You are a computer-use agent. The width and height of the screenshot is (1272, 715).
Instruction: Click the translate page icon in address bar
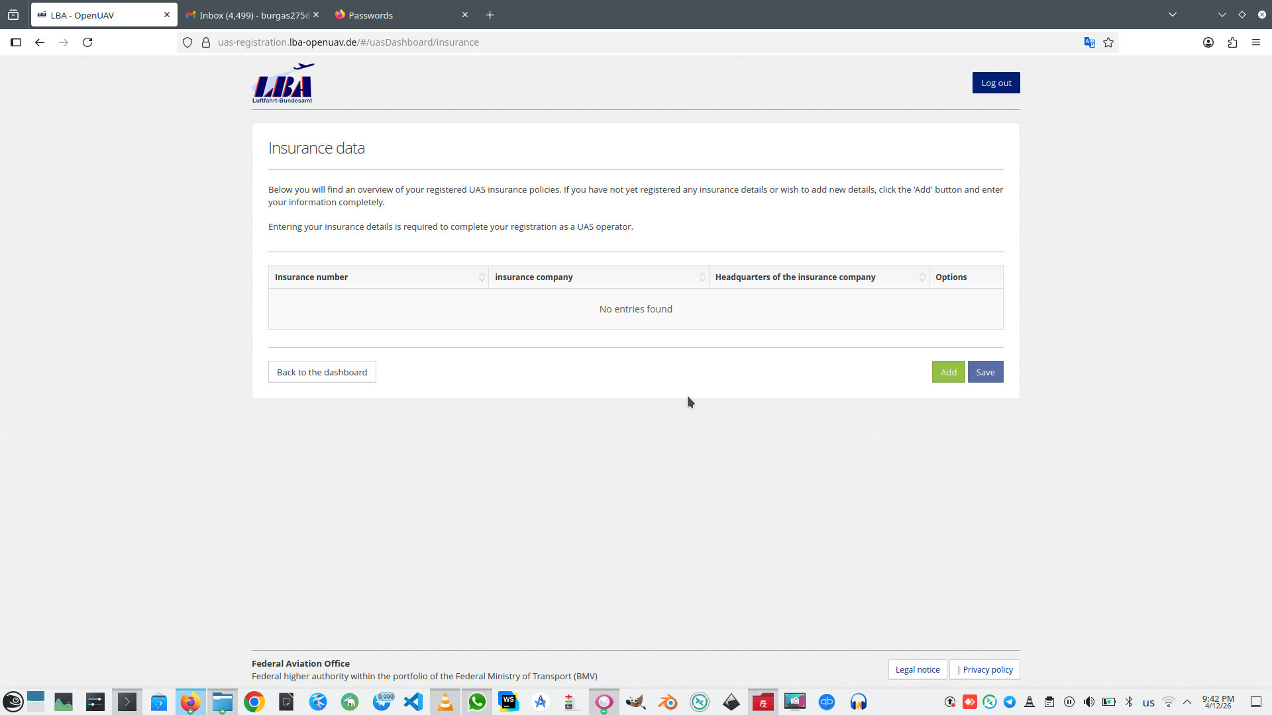coord(1089,42)
